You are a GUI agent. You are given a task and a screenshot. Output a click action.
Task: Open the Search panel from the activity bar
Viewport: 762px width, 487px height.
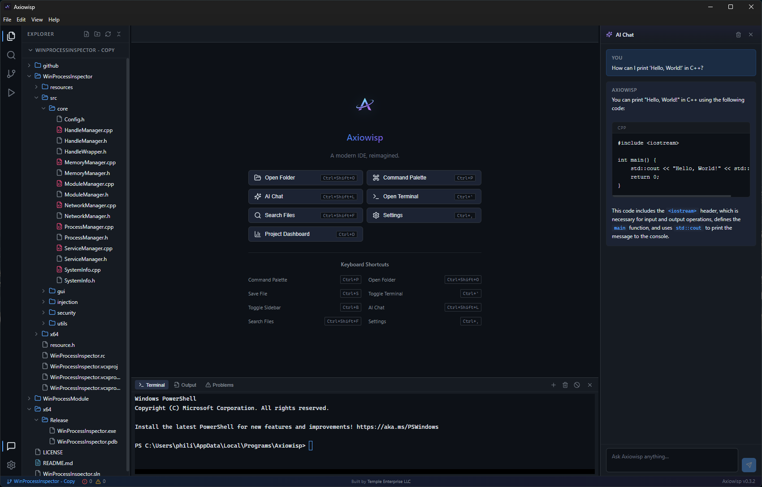11,55
